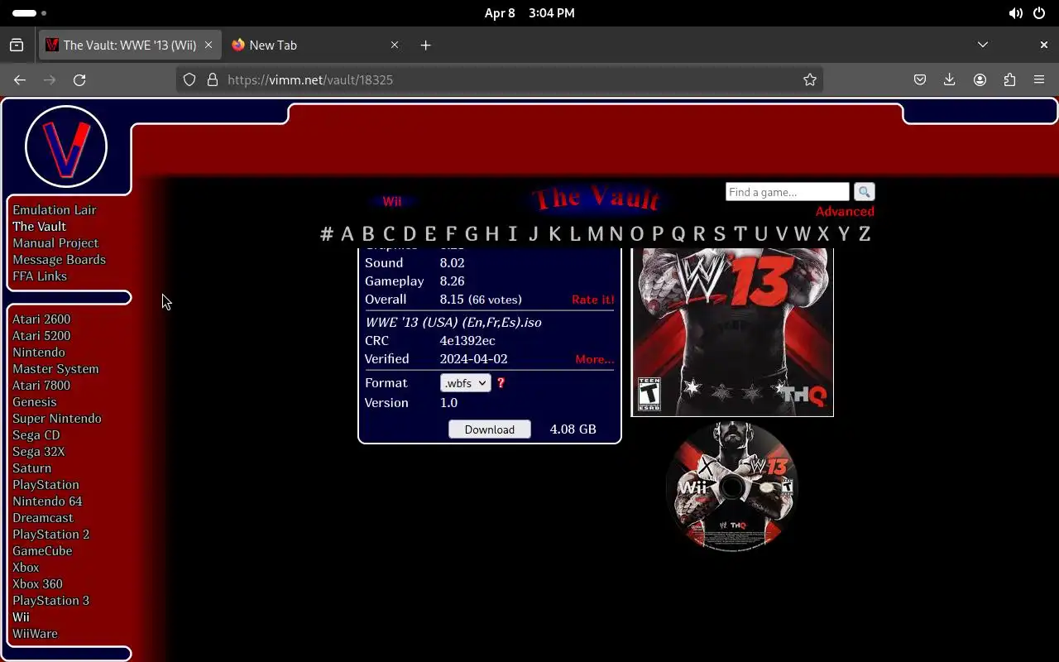Close the WWE '13 Vault tab
This screenshot has height=662, width=1059.
pos(209,45)
